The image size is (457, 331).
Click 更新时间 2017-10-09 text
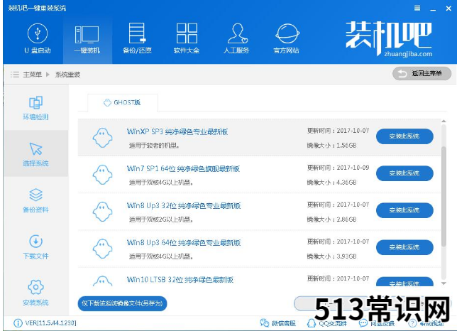[338, 168]
